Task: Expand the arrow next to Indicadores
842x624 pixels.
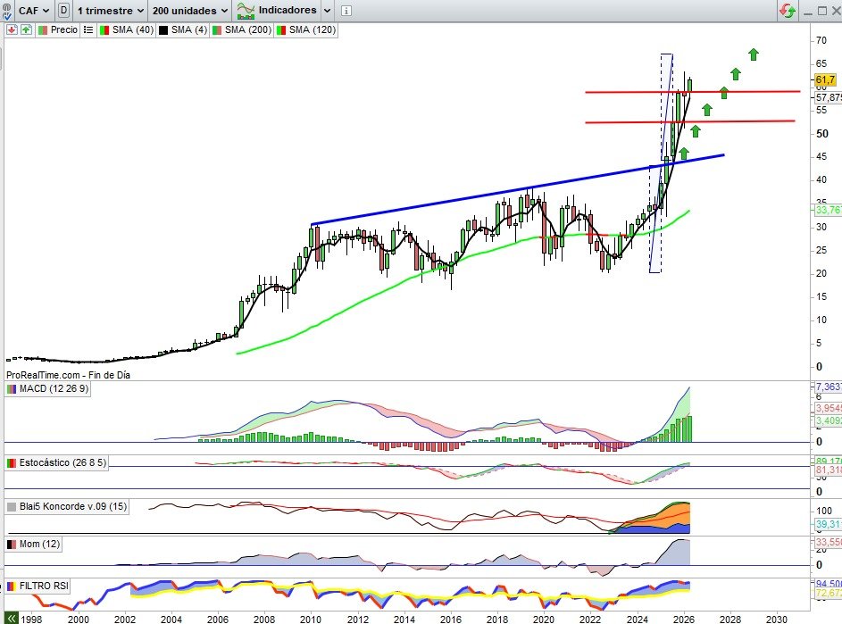Action: 327,11
